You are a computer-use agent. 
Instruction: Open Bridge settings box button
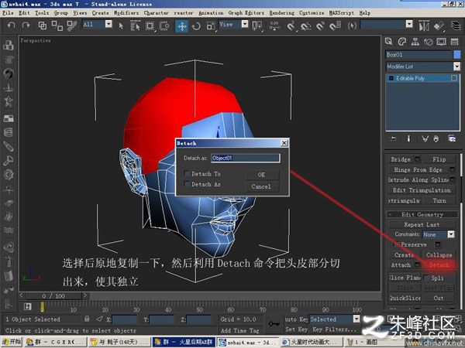417,159
